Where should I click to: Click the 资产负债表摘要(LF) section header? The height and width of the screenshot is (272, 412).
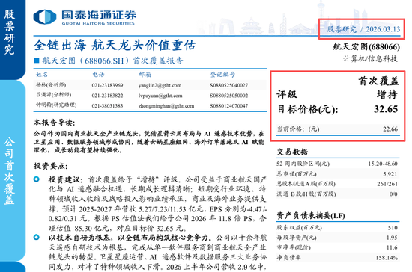311,216
